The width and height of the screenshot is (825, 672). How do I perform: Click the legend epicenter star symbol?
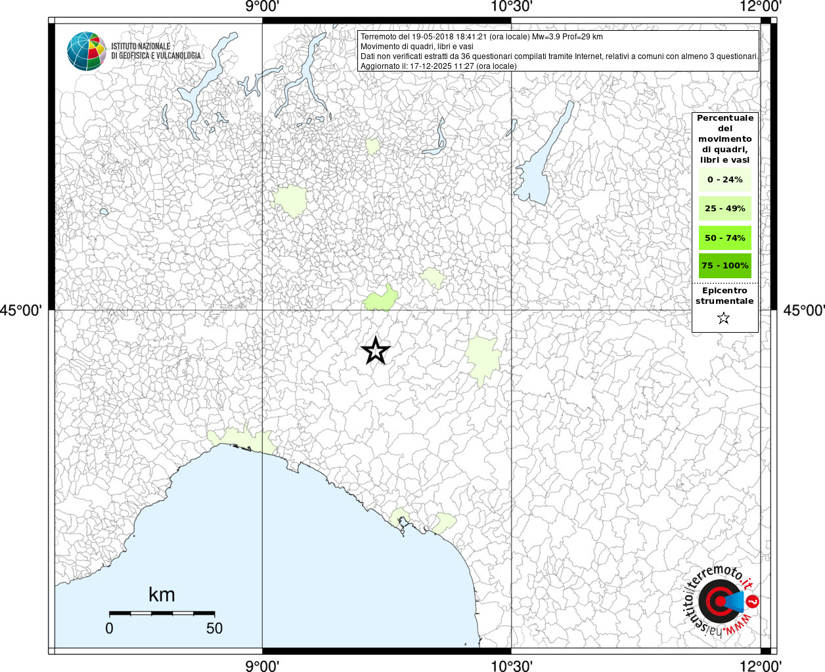(x=724, y=318)
